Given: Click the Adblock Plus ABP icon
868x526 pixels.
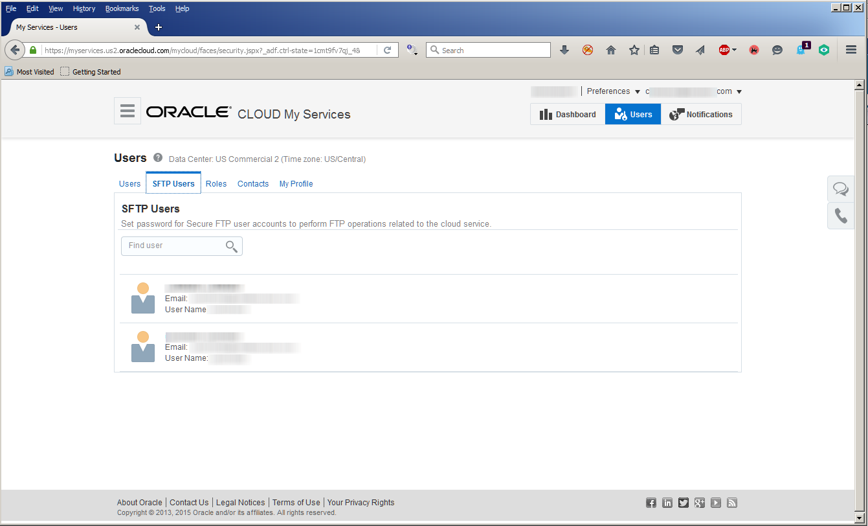Looking at the screenshot, I should (x=724, y=50).
